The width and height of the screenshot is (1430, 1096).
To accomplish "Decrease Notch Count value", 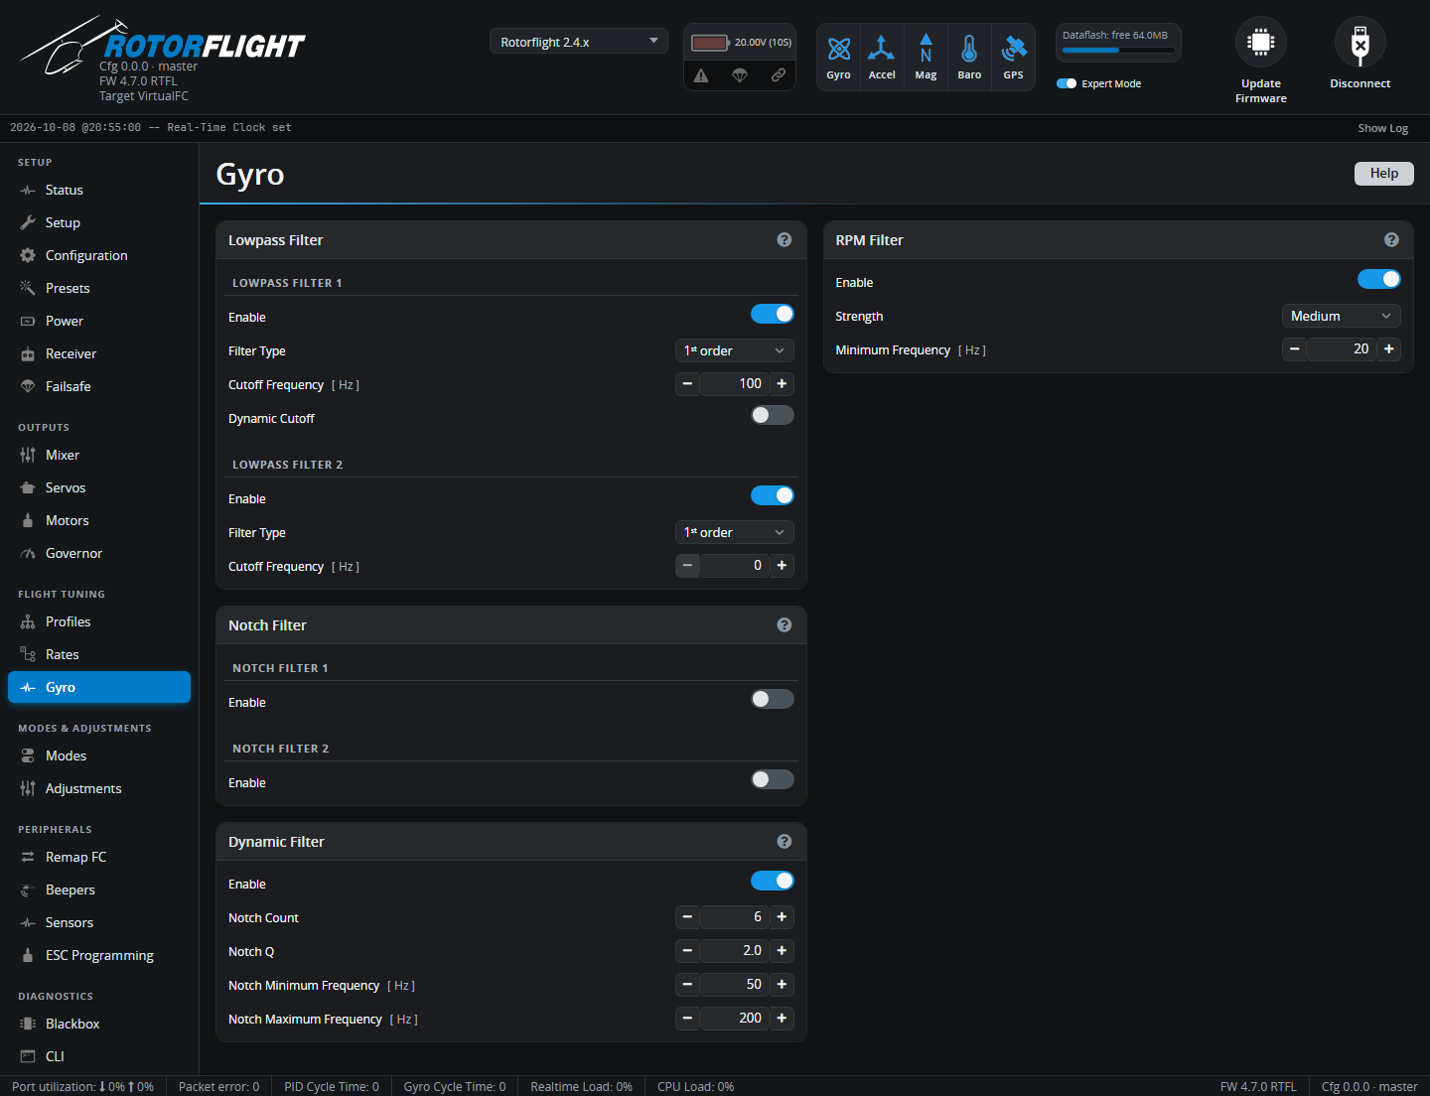I will coord(687,916).
